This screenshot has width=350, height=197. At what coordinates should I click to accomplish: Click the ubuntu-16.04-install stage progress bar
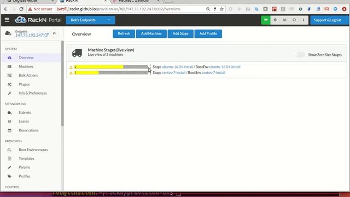(x=111, y=67)
